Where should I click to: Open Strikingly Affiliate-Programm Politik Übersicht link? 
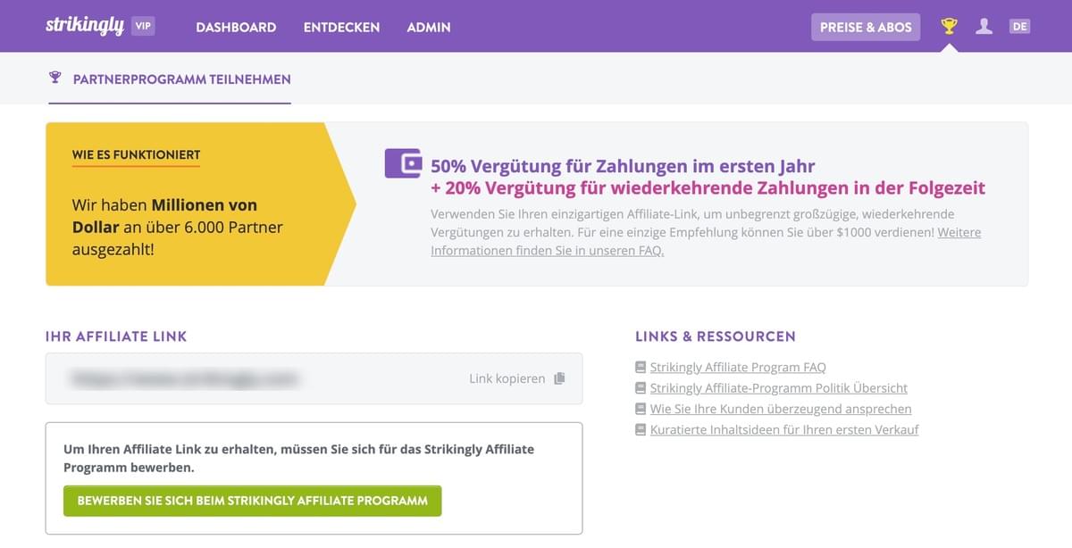[x=779, y=387]
